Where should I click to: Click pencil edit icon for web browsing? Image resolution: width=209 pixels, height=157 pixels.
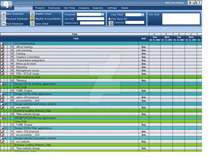pyautogui.click(x=2, y=50)
